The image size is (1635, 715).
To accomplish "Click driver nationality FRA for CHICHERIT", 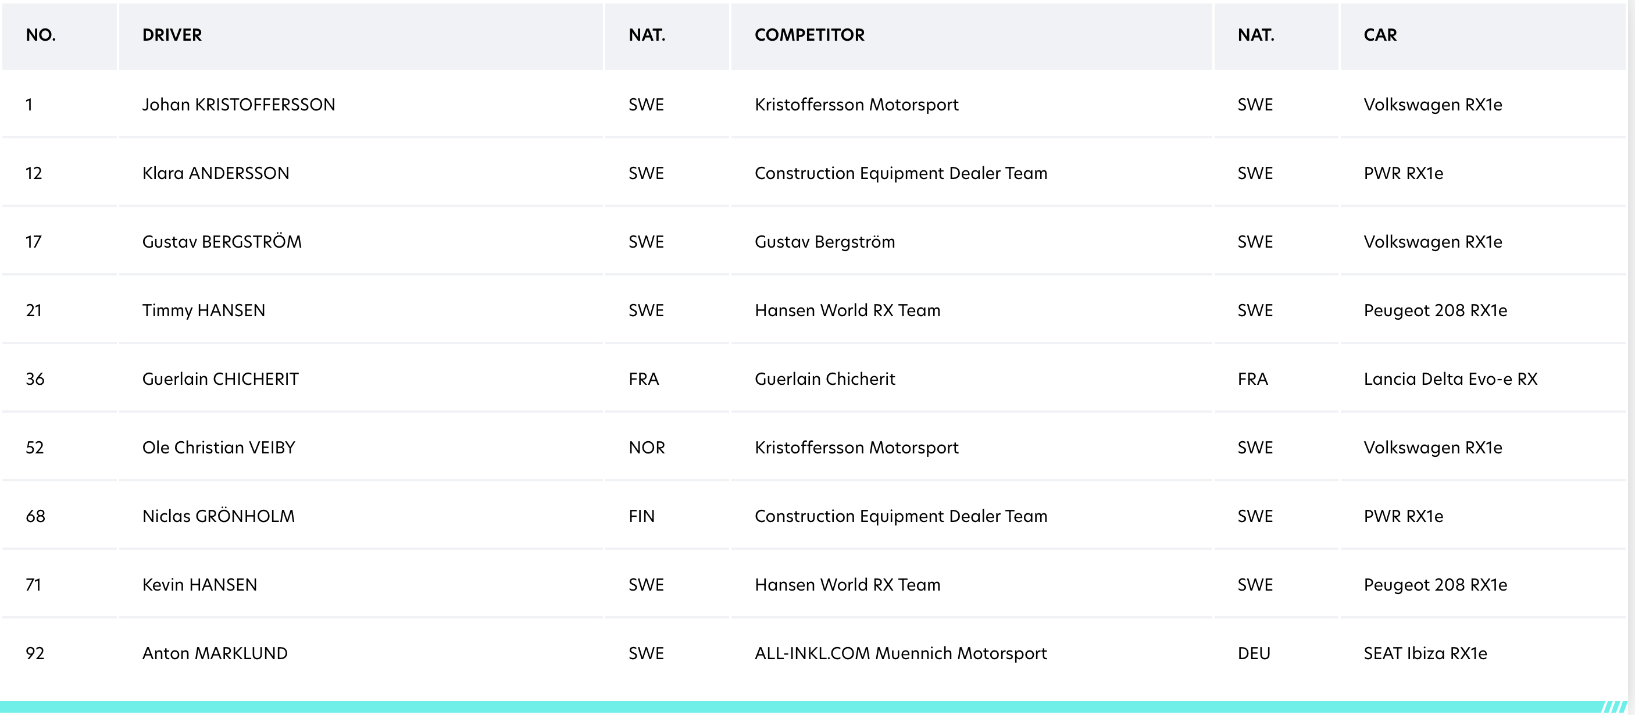I will 644,379.
